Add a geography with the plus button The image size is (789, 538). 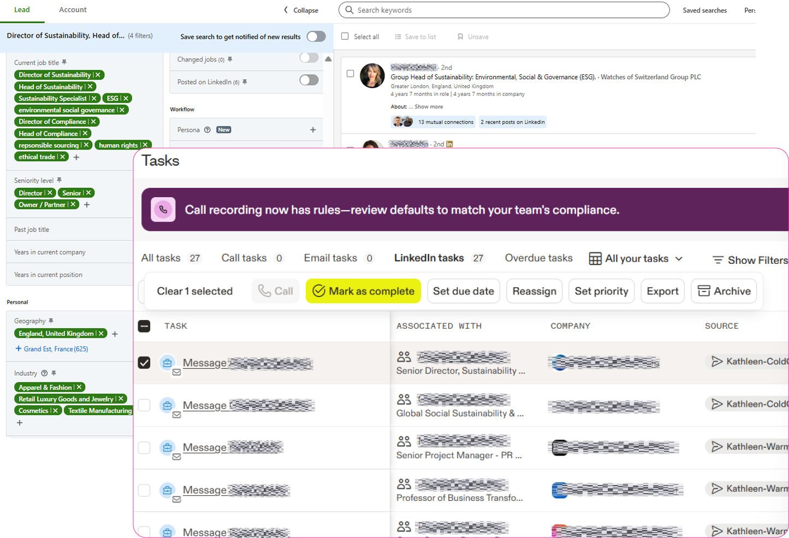click(x=115, y=334)
